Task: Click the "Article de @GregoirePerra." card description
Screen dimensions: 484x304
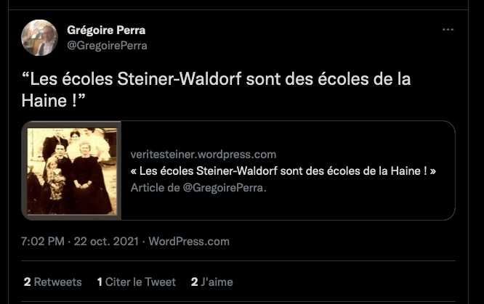Action: point(198,187)
